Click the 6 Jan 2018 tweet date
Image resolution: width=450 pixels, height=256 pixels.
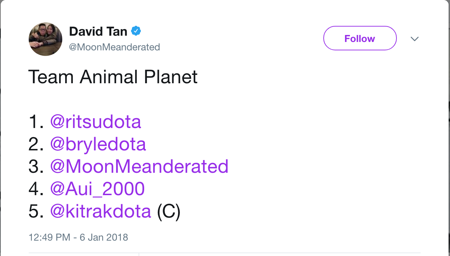tap(104, 237)
